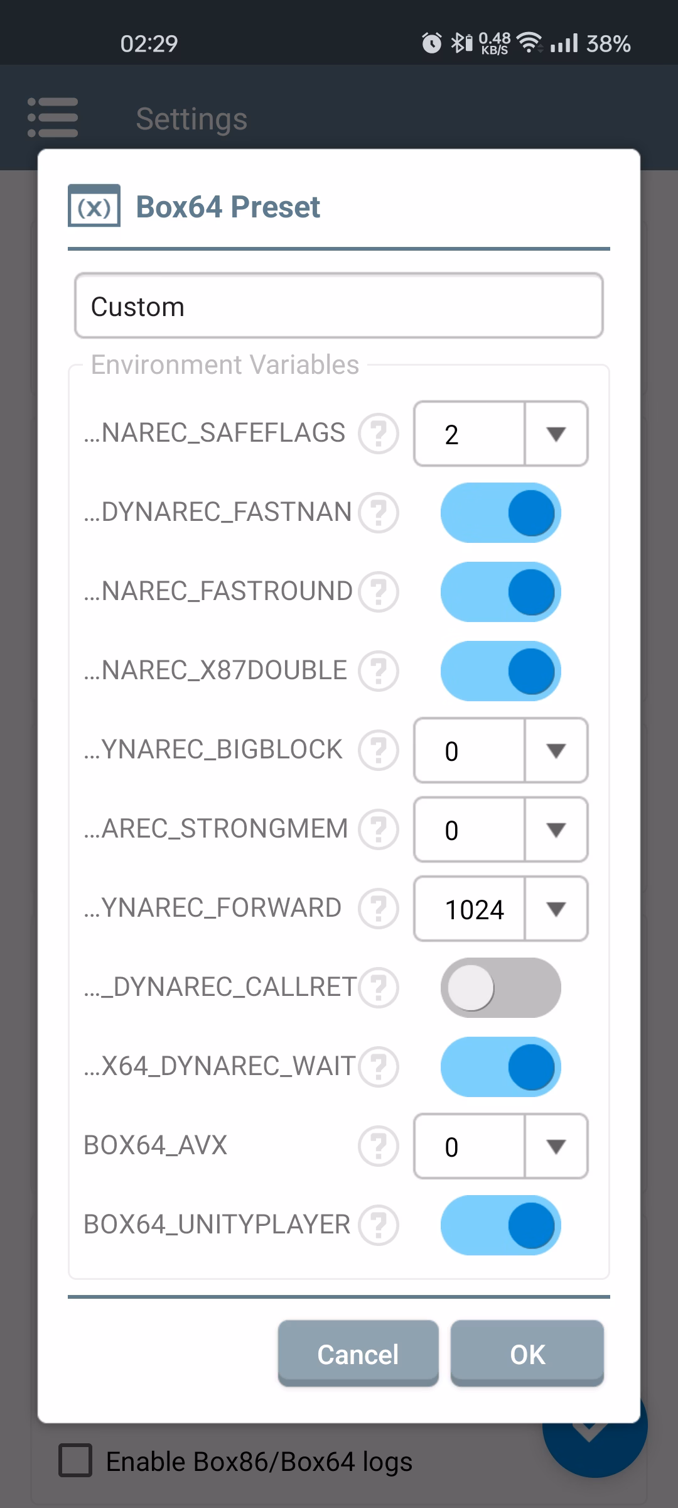View help for DYNAREC_STRONGMEM

378,829
